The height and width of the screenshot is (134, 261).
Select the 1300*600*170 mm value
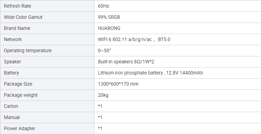(x=118, y=84)
